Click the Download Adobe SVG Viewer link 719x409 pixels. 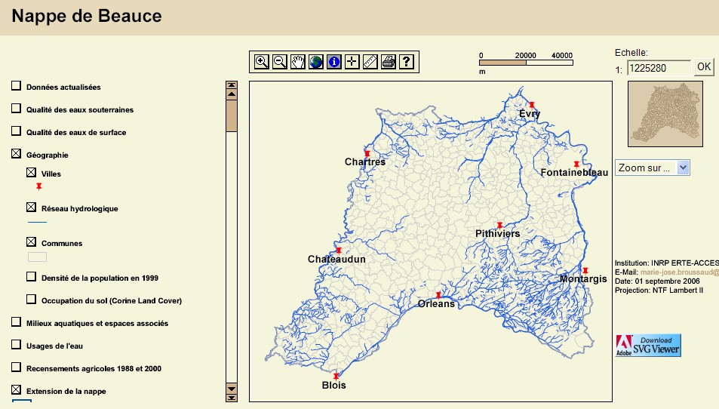[649, 345]
